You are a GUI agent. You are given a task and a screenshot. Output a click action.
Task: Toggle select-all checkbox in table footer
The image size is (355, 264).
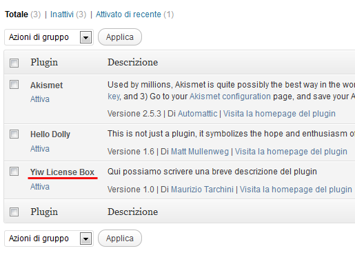pos(14,212)
